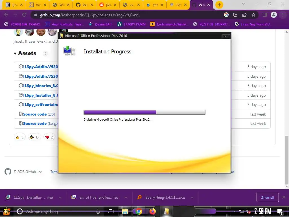Close the Wi tab
The width and height of the screenshot is (289, 217).
pyautogui.click(x=68, y=5)
